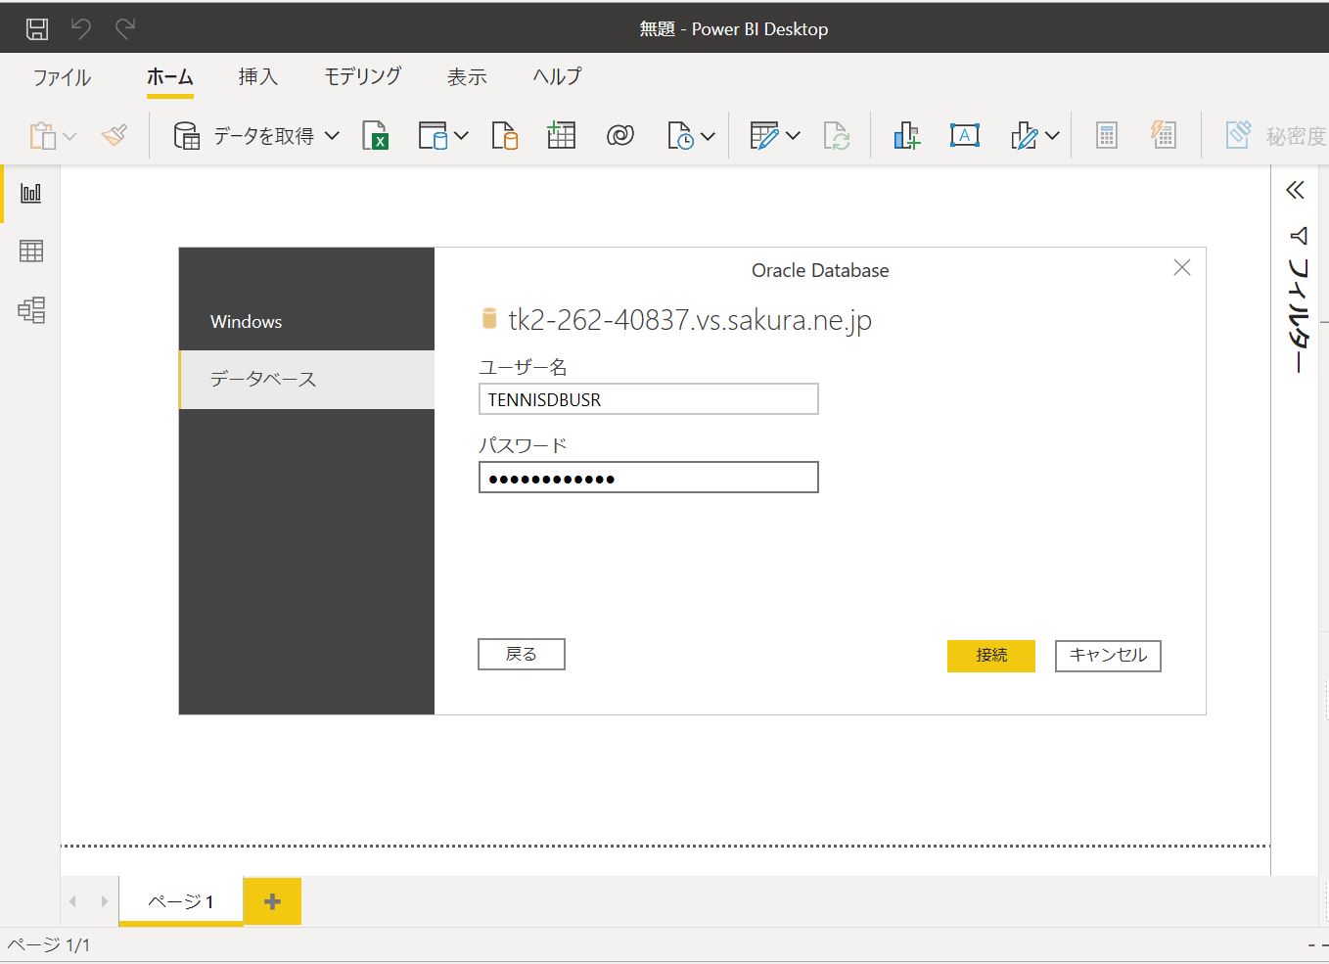Click the Enter data table icon
The width and height of the screenshot is (1329, 964).
click(x=561, y=135)
